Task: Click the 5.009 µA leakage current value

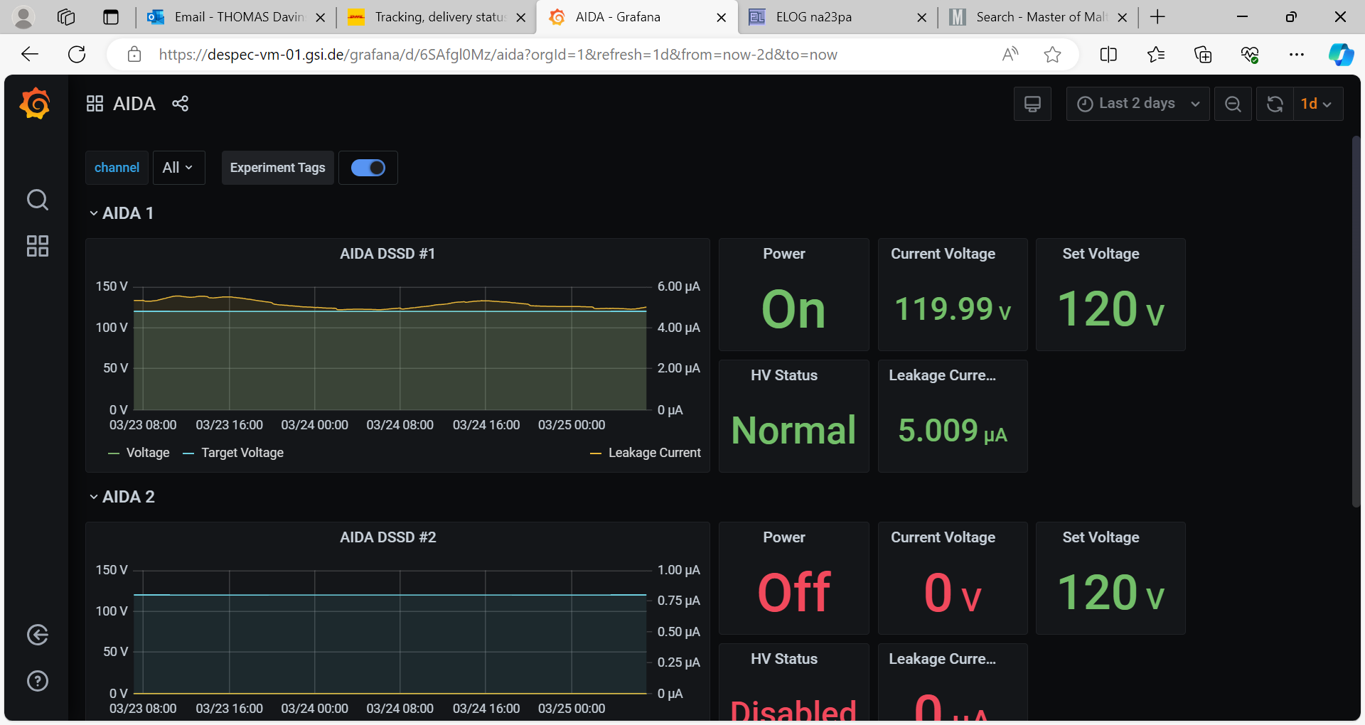Action: click(x=953, y=431)
